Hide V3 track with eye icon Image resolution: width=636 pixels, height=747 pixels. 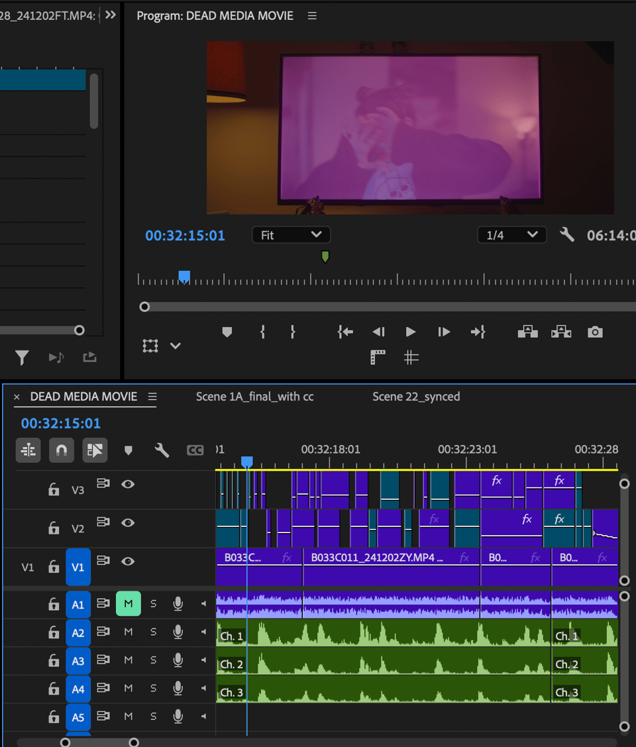click(x=128, y=484)
